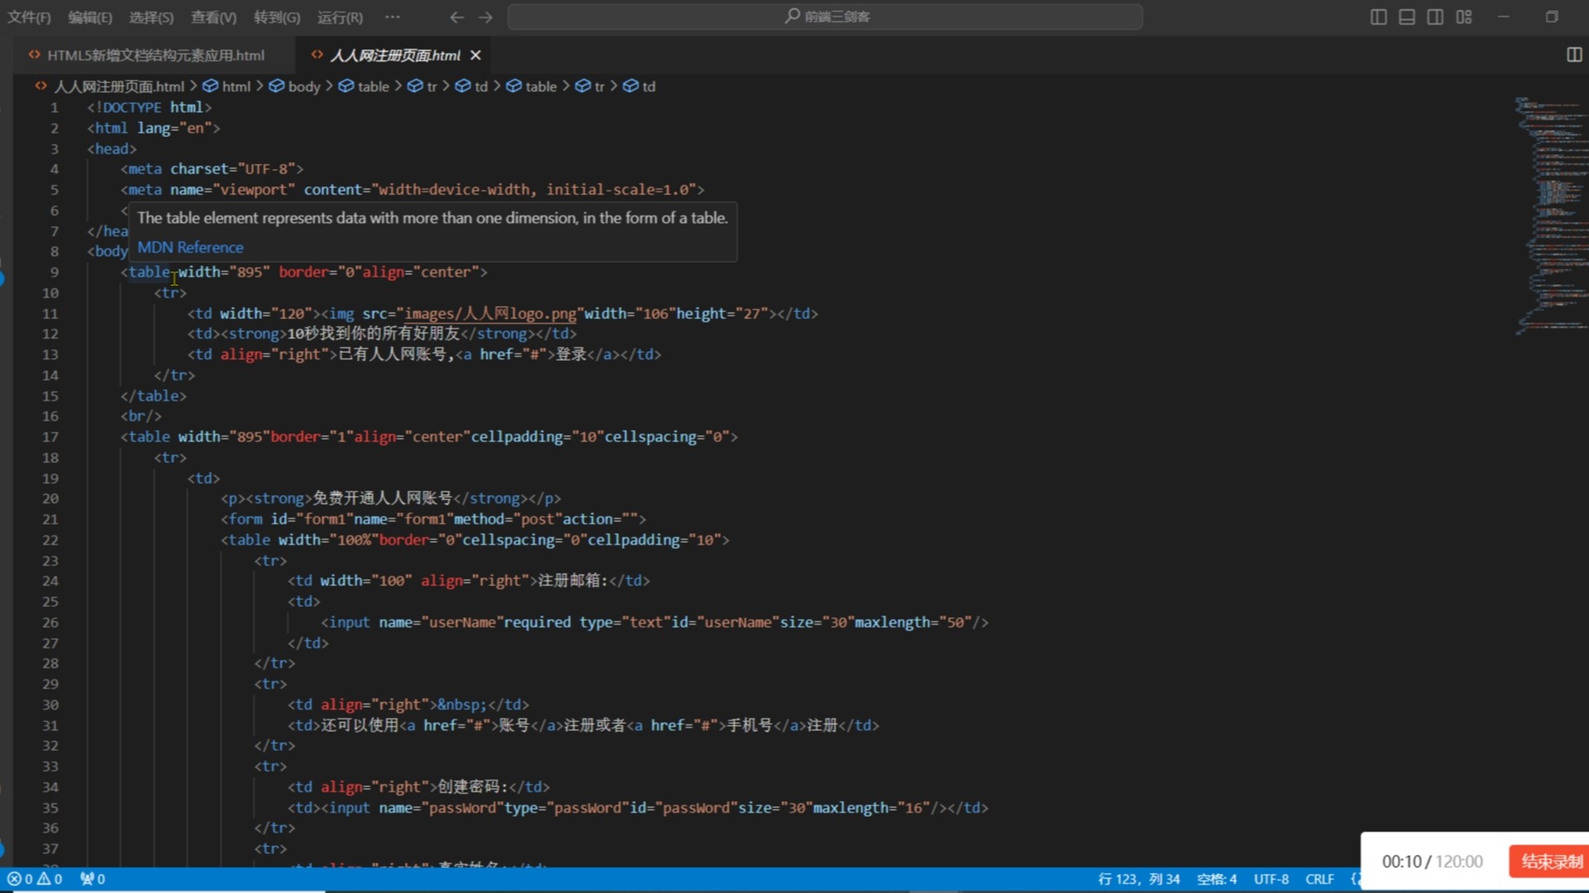Screen dimensions: 1589x893
Task: Click the text 手机号 on line 31
Action: [750, 725]
